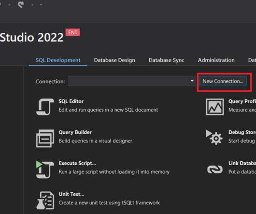Click 'Start debug' description text
This screenshot has height=214, width=256.
(x=242, y=141)
